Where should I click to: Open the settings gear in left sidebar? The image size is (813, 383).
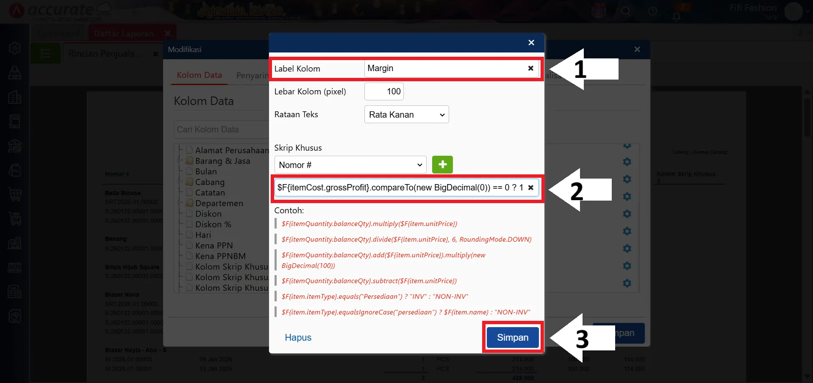[15, 48]
